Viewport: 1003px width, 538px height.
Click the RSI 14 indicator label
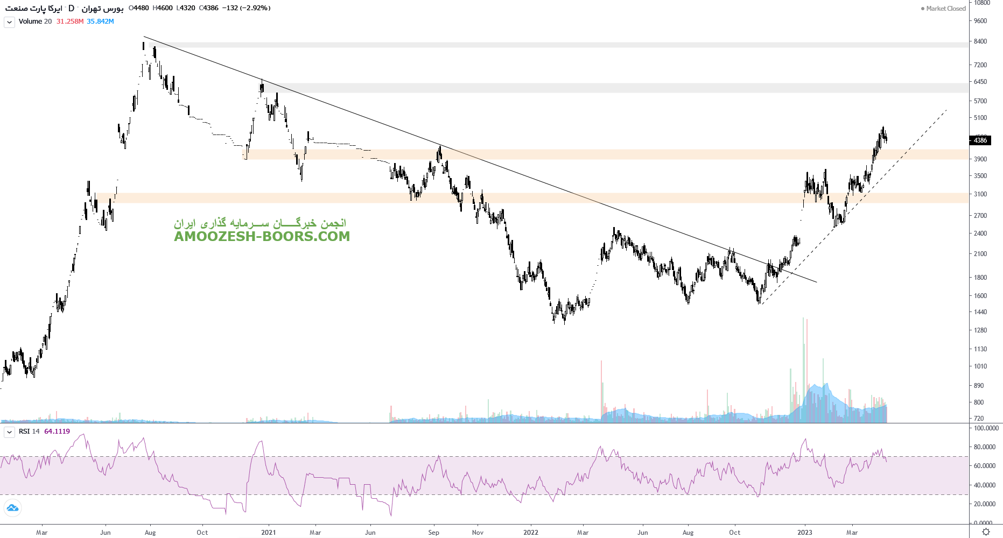[x=29, y=431]
